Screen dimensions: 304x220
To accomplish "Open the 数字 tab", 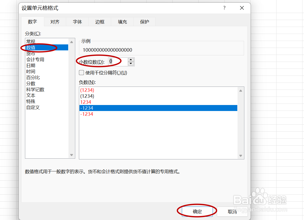I will point(33,21).
